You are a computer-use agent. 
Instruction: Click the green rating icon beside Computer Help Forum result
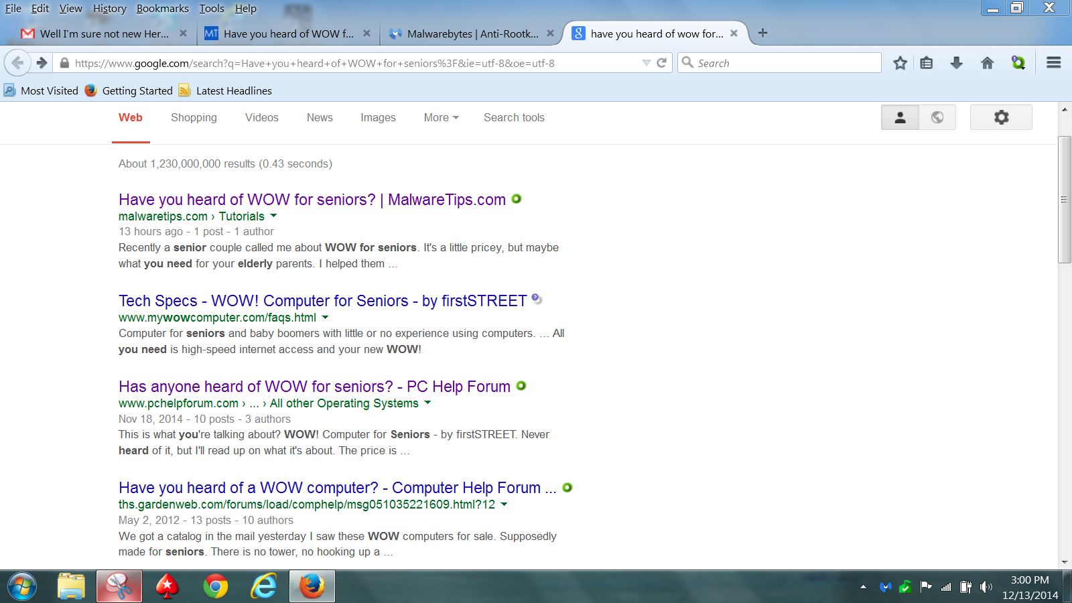pos(567,487)
